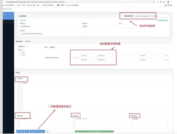Click the actual return result editor

[x=98, y=123]
